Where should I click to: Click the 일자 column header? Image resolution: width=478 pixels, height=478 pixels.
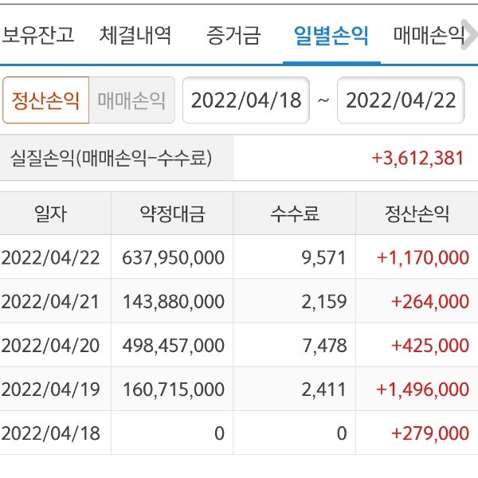pyautogui.click(x=50, y=214)
